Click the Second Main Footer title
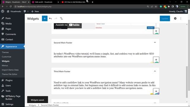 pos(63,43)
